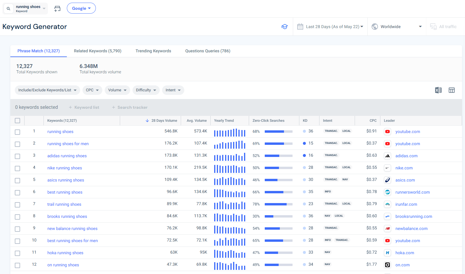Check the 'adidas running shoes' checkbox

click(x=17, y=156)
